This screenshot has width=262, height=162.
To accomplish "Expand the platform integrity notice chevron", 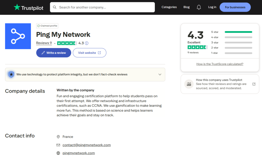I will pos(160,74).
